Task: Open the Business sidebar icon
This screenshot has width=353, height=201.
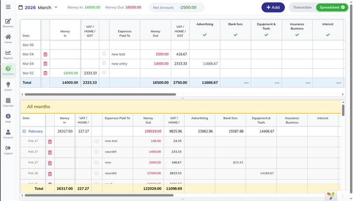Action: tap(8, 23)
